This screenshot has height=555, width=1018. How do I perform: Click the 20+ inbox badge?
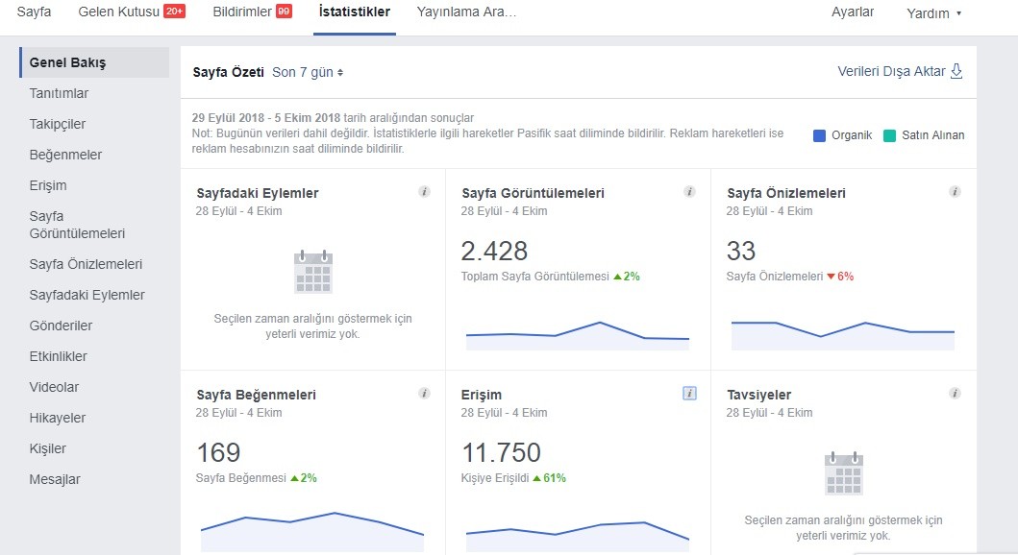(x=174, y=11)
